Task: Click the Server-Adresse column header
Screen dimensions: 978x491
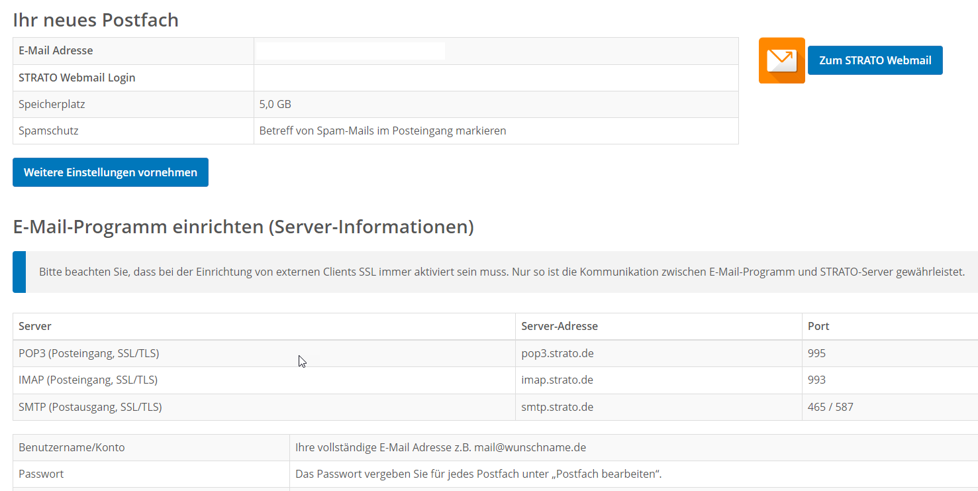Action: coord(559,326)
